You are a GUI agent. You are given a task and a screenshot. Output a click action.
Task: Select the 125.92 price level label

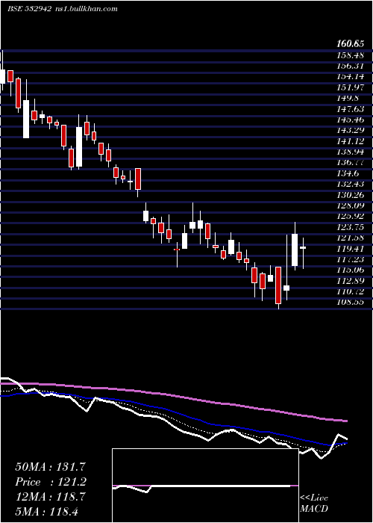350,217
